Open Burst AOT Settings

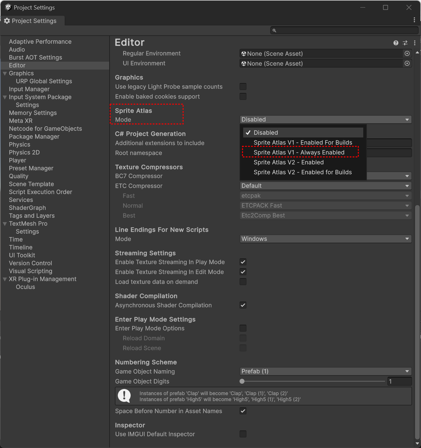(36, 57)
